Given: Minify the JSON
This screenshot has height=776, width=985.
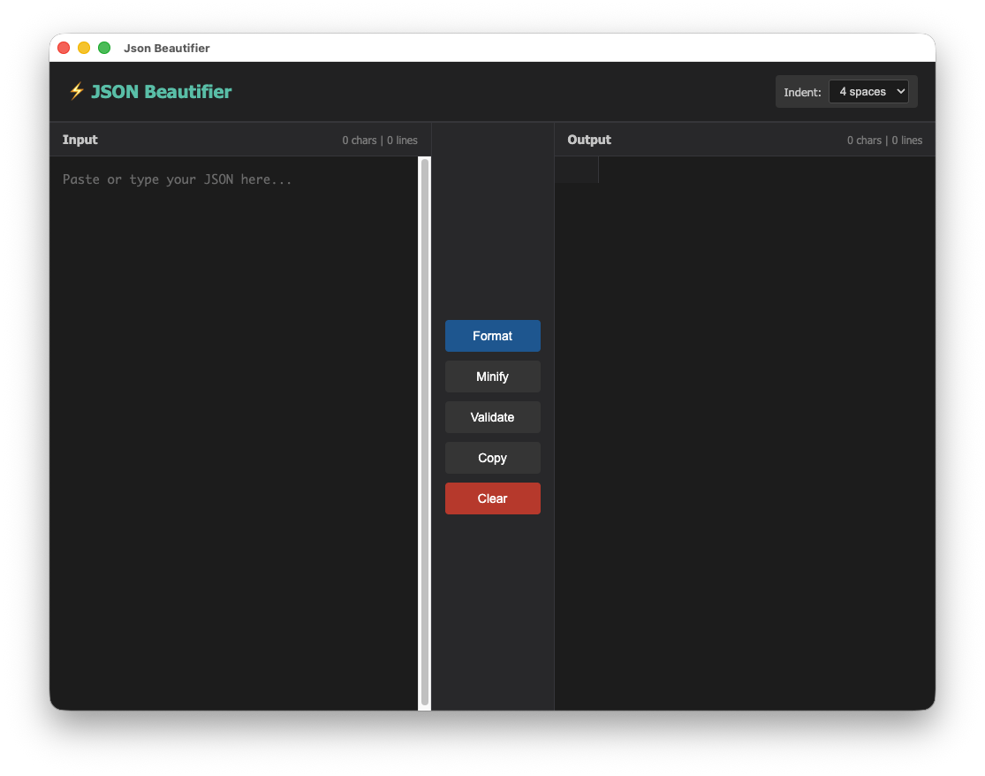Looking at the screenshot, I should point(492,377).
